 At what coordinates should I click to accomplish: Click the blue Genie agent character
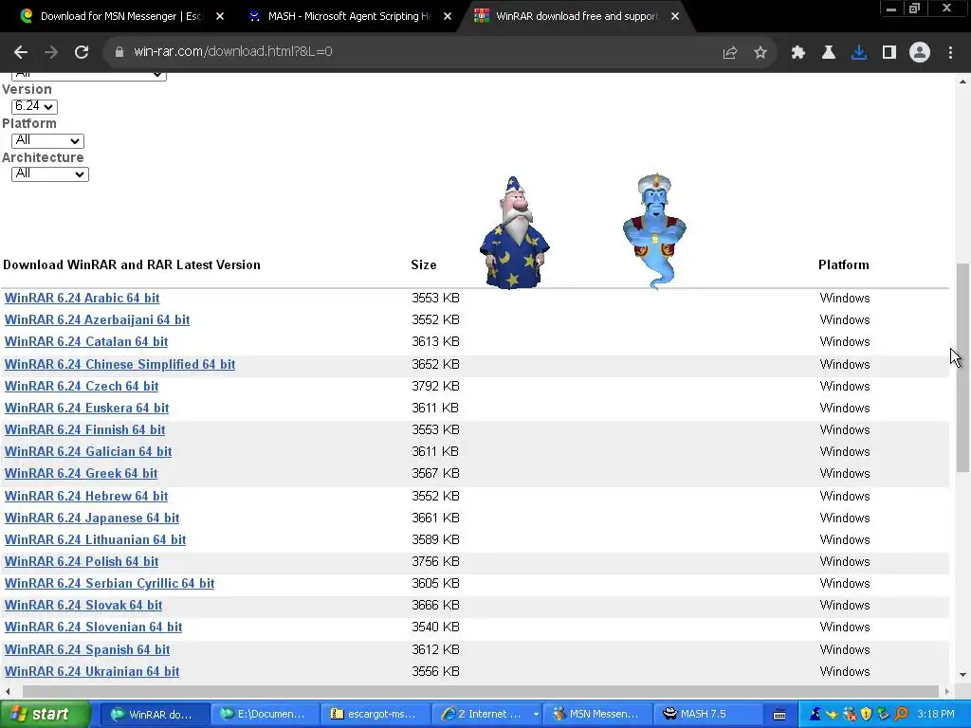(x=654, y=231)
